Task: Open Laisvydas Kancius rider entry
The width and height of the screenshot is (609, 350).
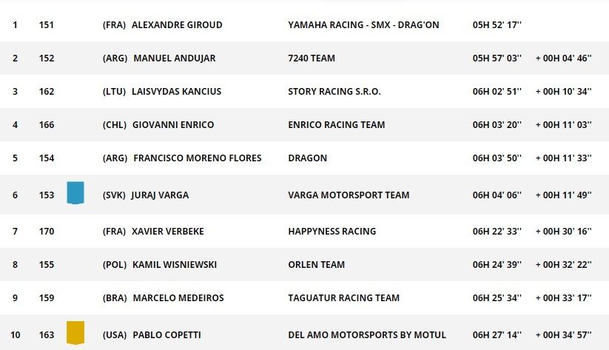Action: (x=177, y=92)
